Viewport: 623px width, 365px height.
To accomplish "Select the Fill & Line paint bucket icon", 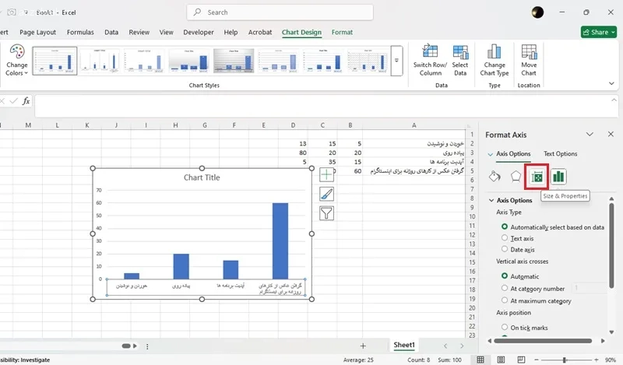I will tap(494, 177).
